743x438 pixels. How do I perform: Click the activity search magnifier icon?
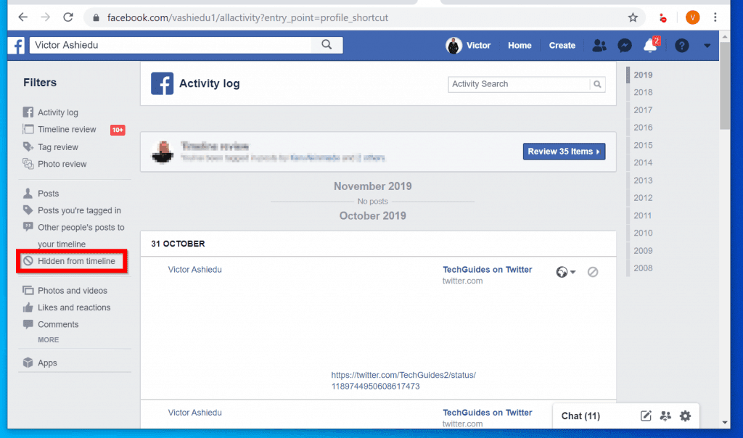tap(597, 84)
